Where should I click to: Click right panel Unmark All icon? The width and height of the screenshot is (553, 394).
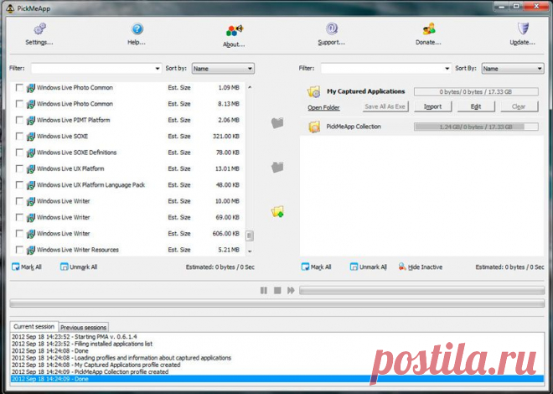354,267
